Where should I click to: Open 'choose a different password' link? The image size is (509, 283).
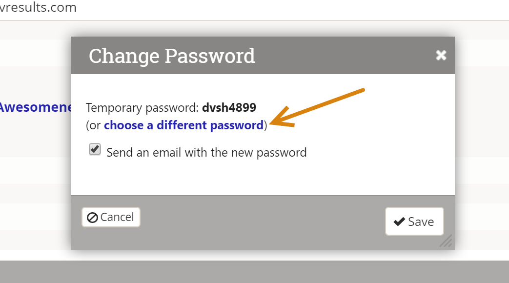click(183, 125)
